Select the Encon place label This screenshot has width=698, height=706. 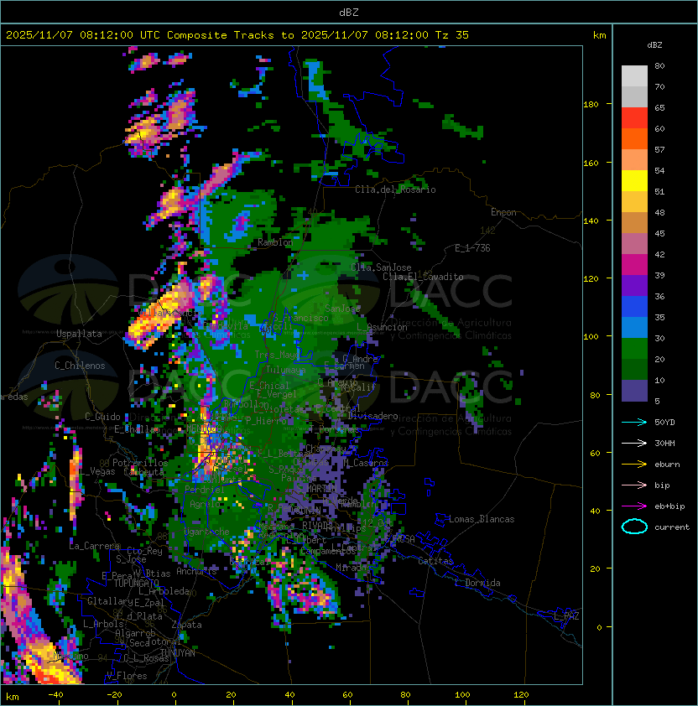click(x=503, y=212)
